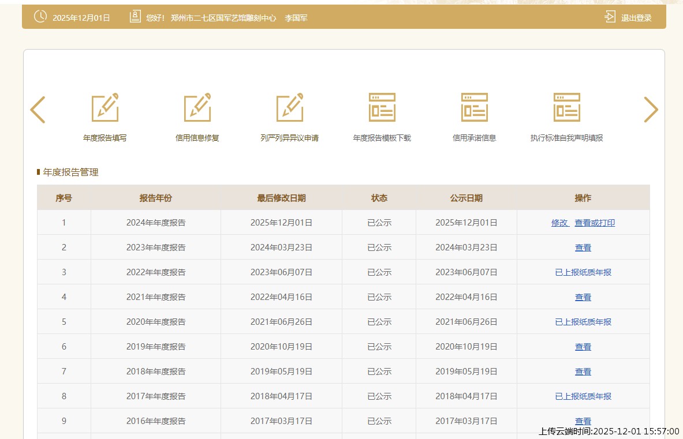Open the 年度报告填写 icon
Image resolution: width=683 pixels, height=439 pixels.
tap(105, 107)
